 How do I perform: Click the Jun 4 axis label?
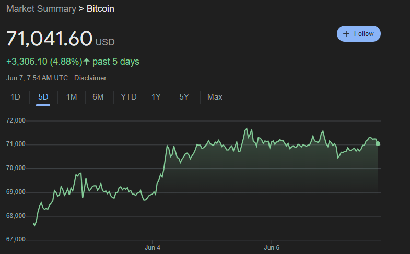153,247
